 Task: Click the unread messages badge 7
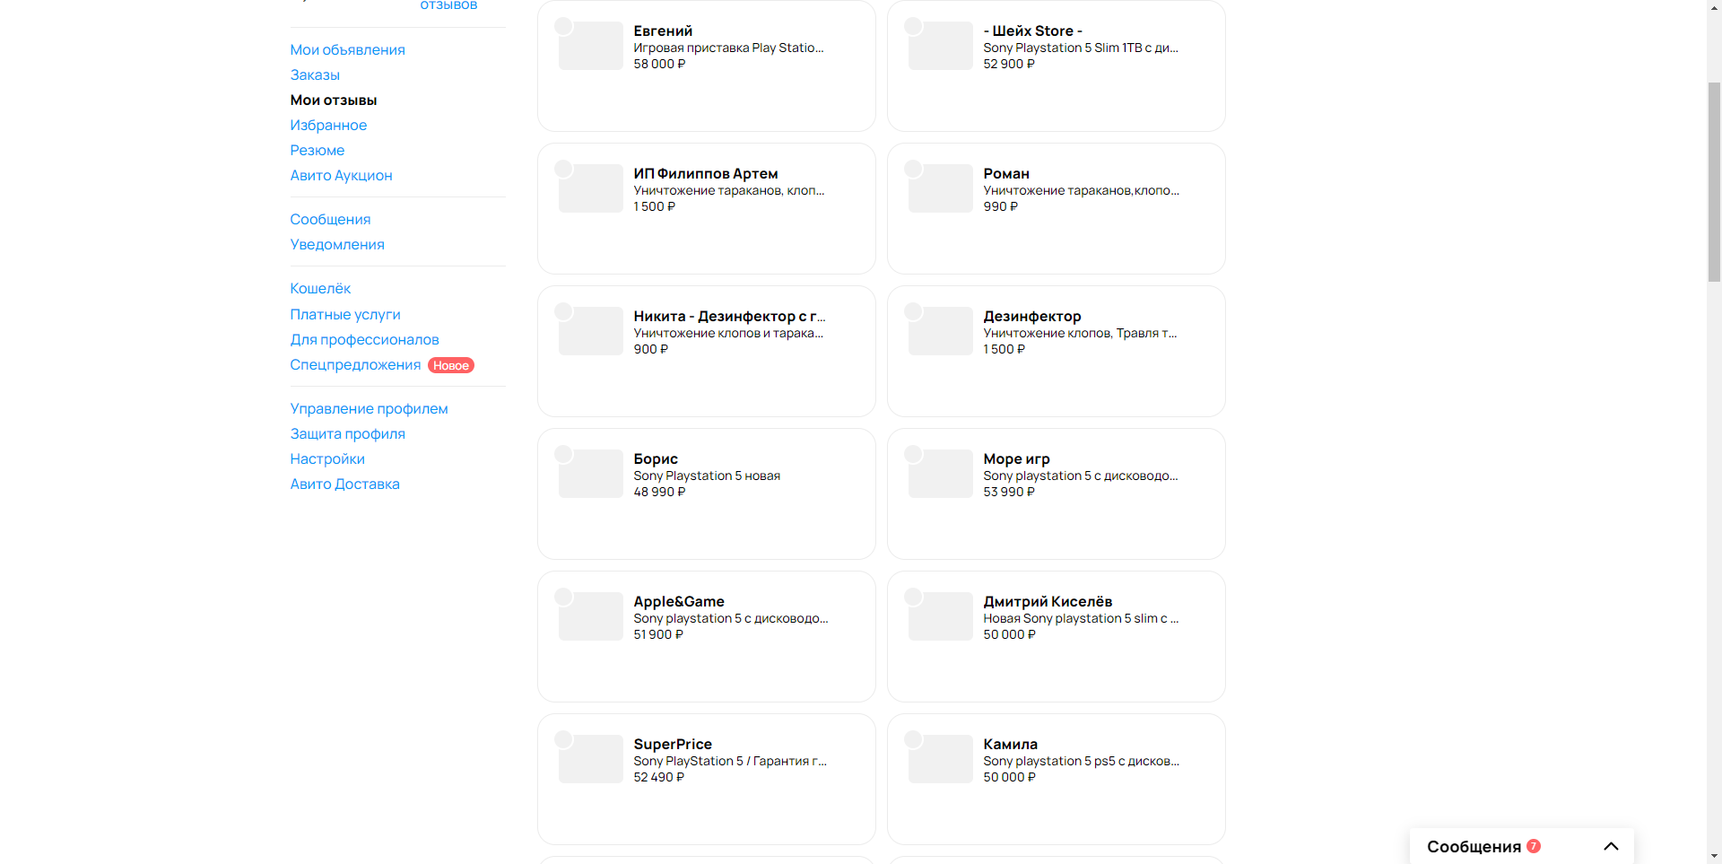click(1534, 846)
